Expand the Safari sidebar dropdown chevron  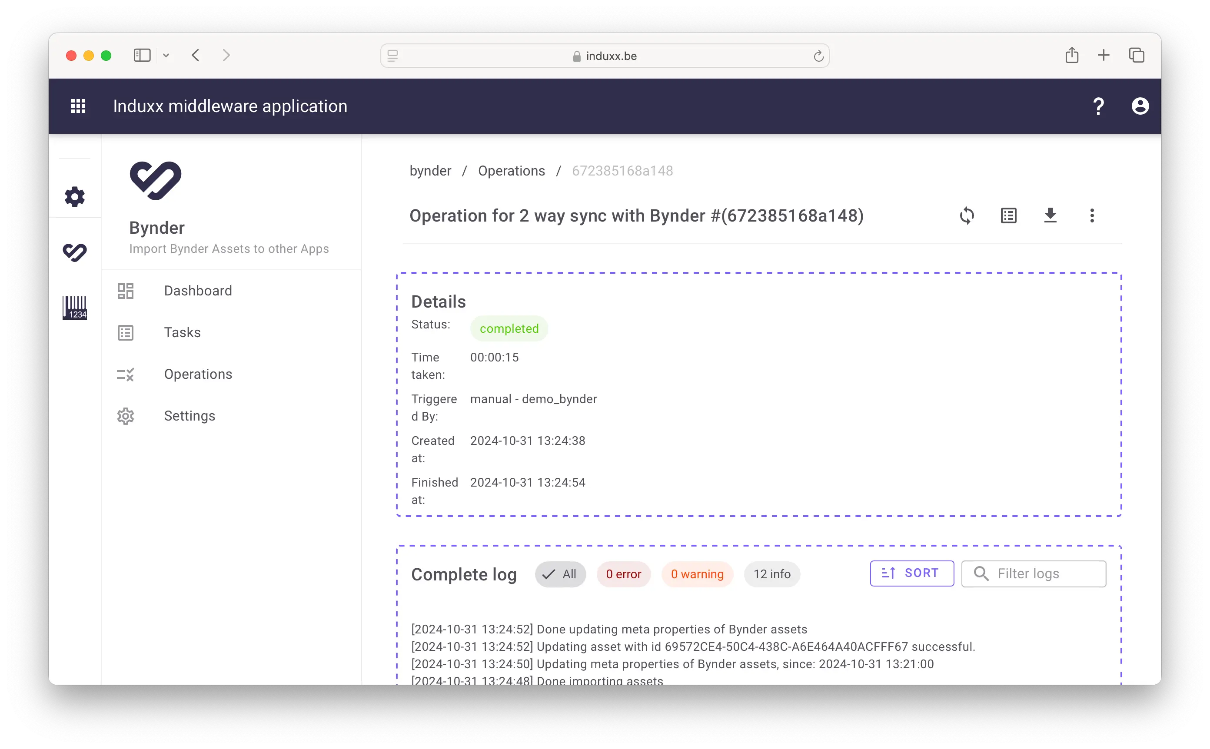point(166,56)
